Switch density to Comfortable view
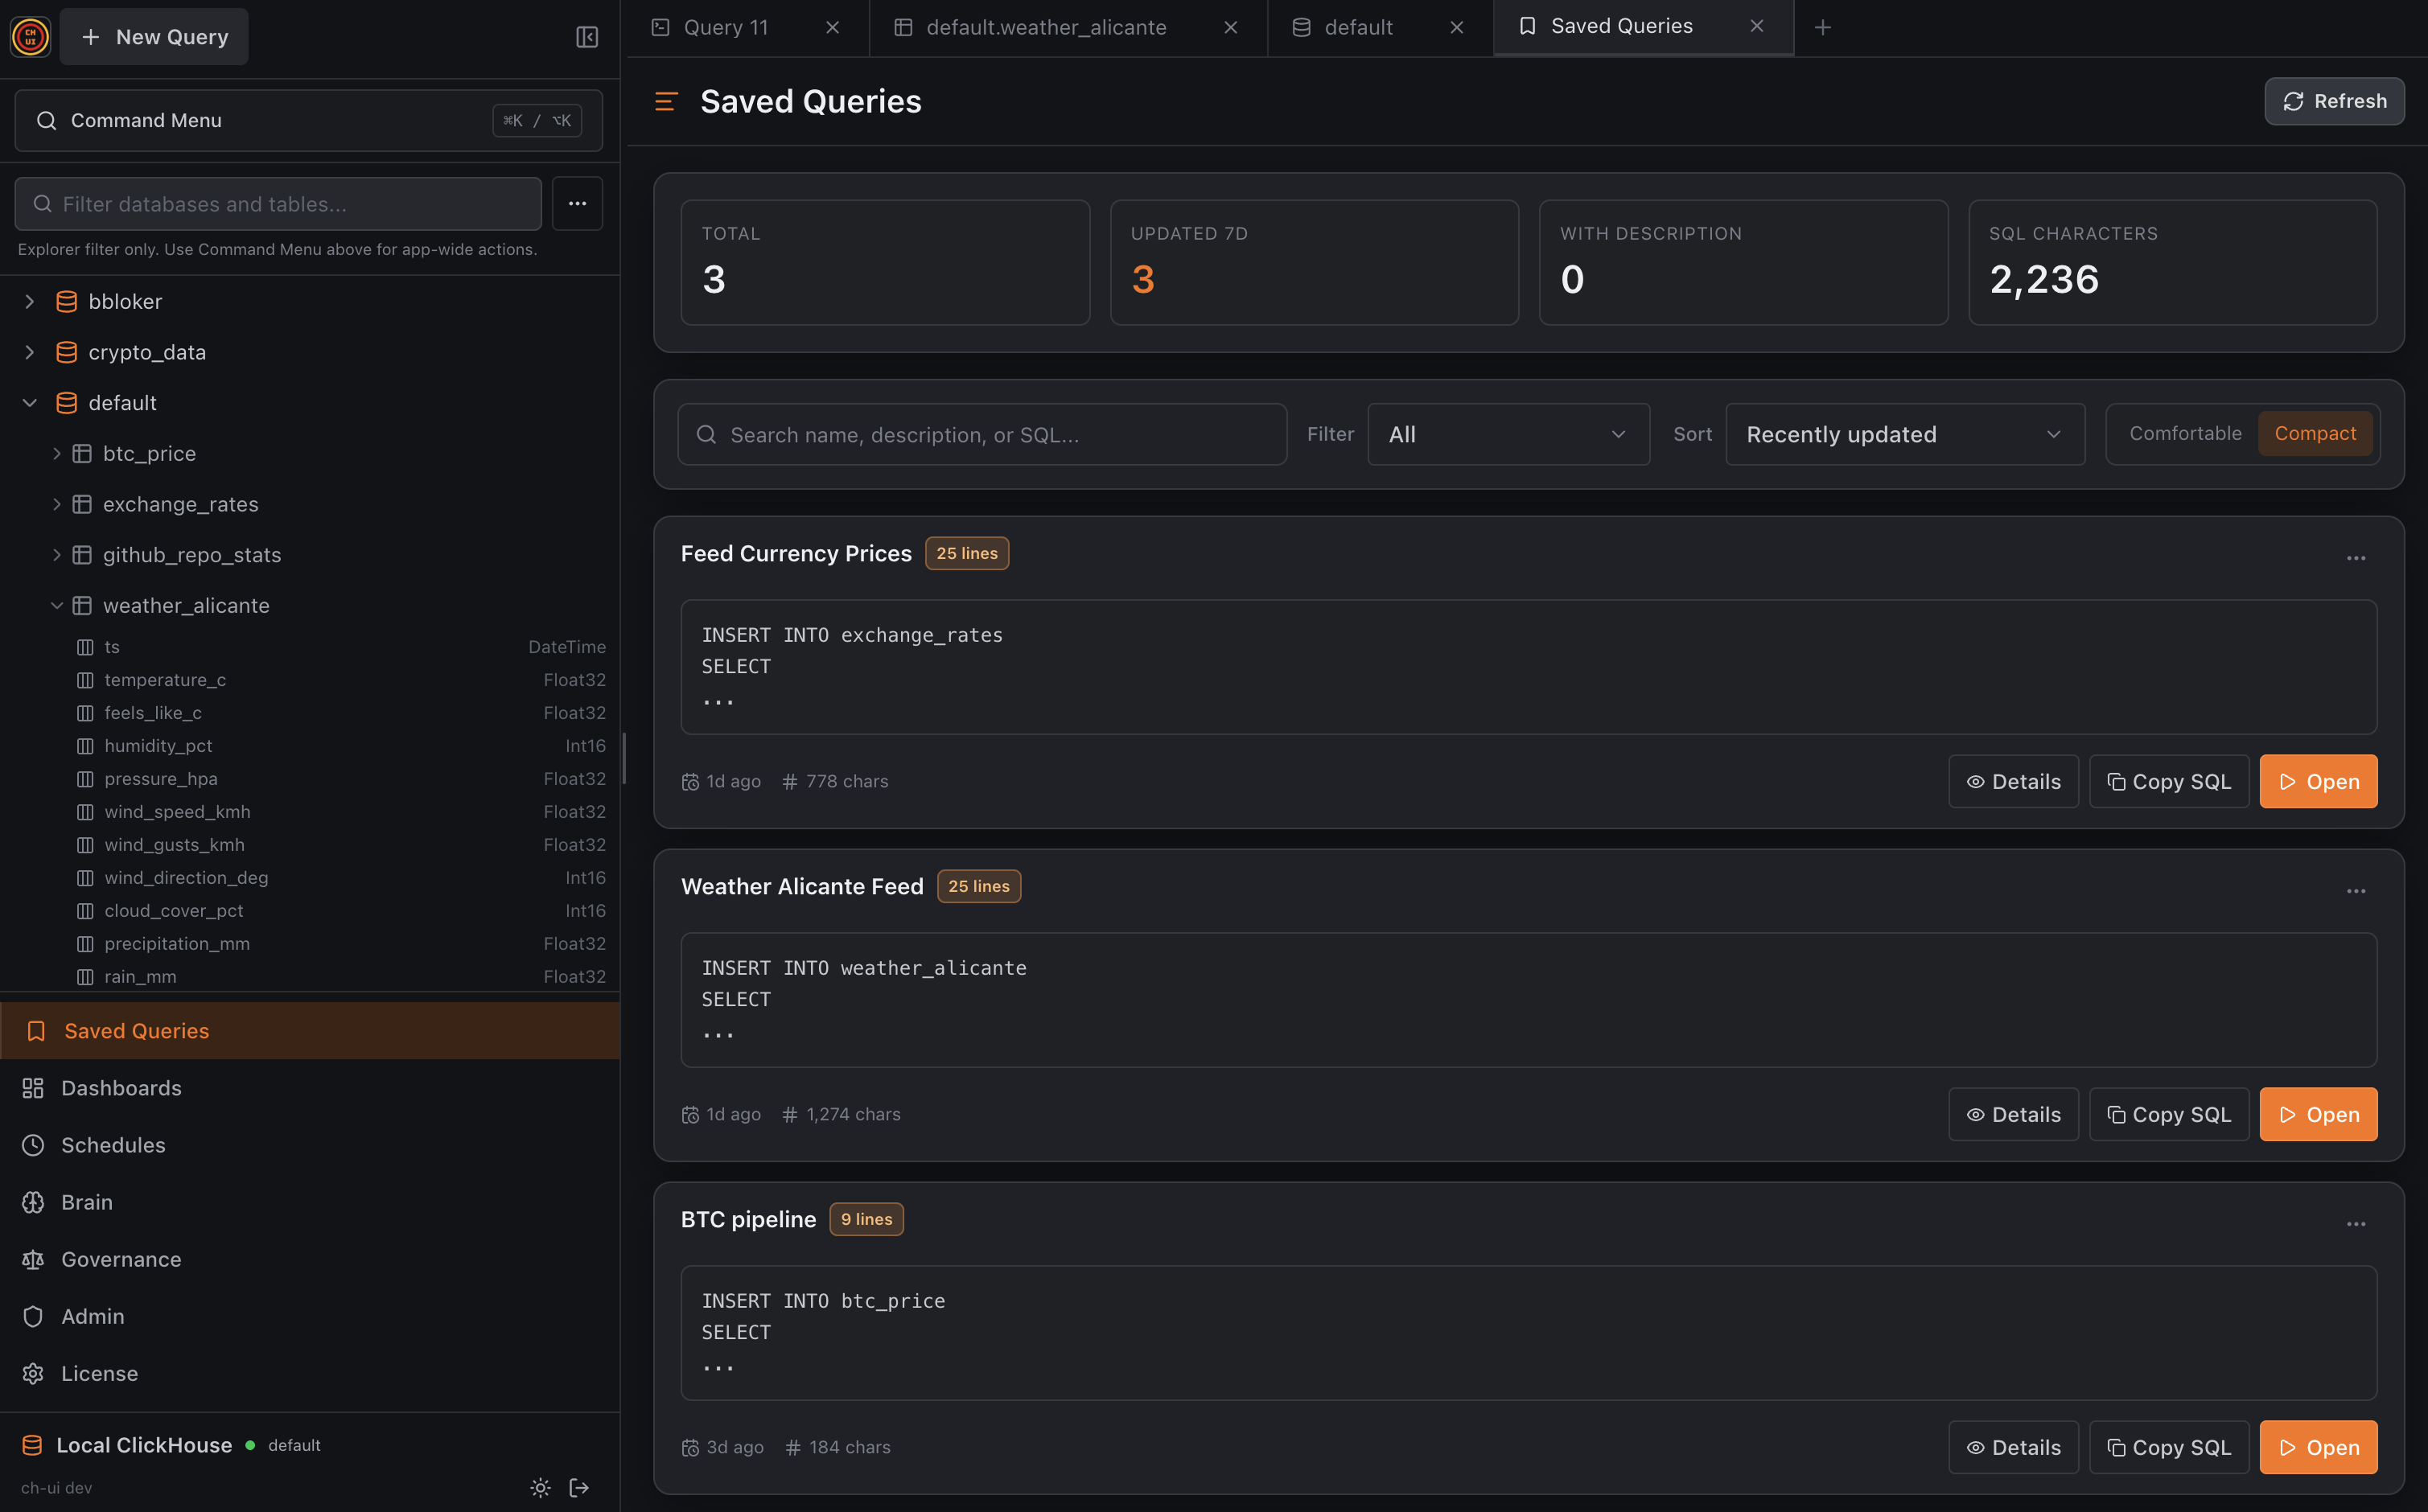Image resolution: width=2428 pixels, height=1512 pixels. [2186, 433]
